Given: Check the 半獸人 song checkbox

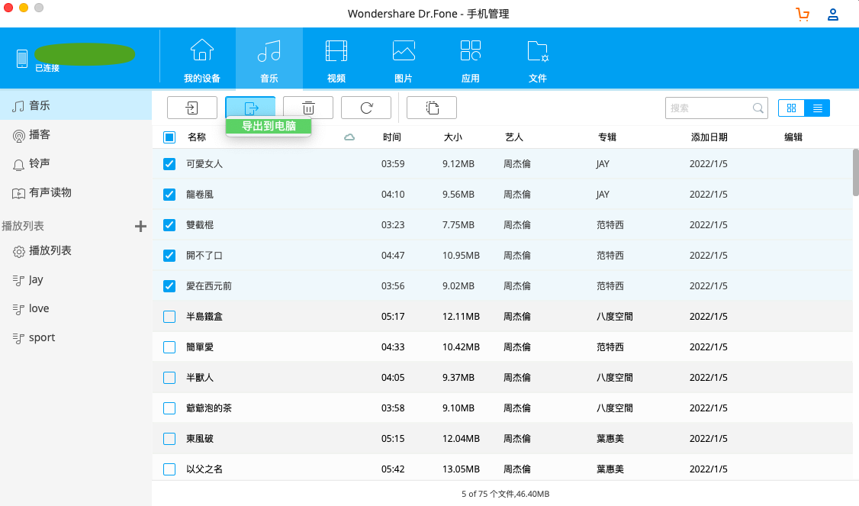Looking at the screenshot, I should pos(169,378).
